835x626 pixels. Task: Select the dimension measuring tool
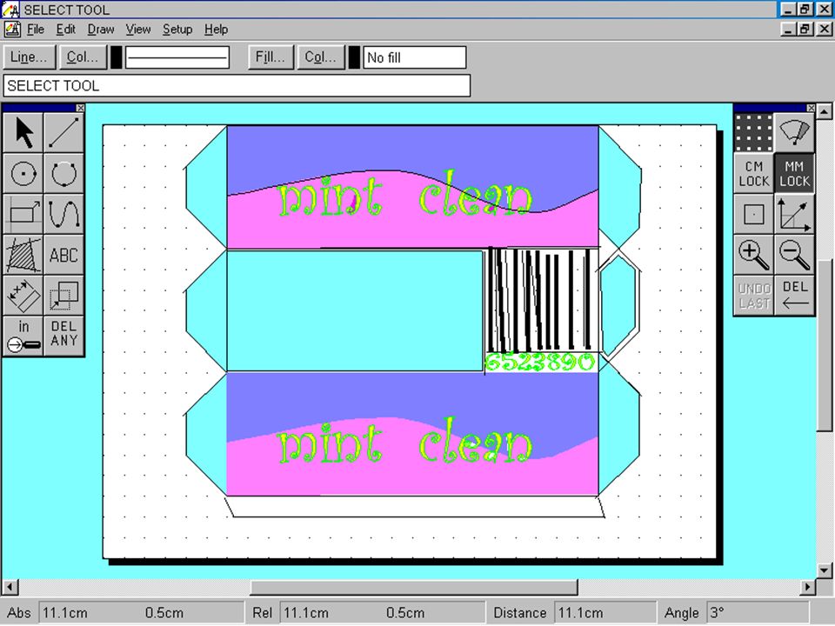[23, 295]
